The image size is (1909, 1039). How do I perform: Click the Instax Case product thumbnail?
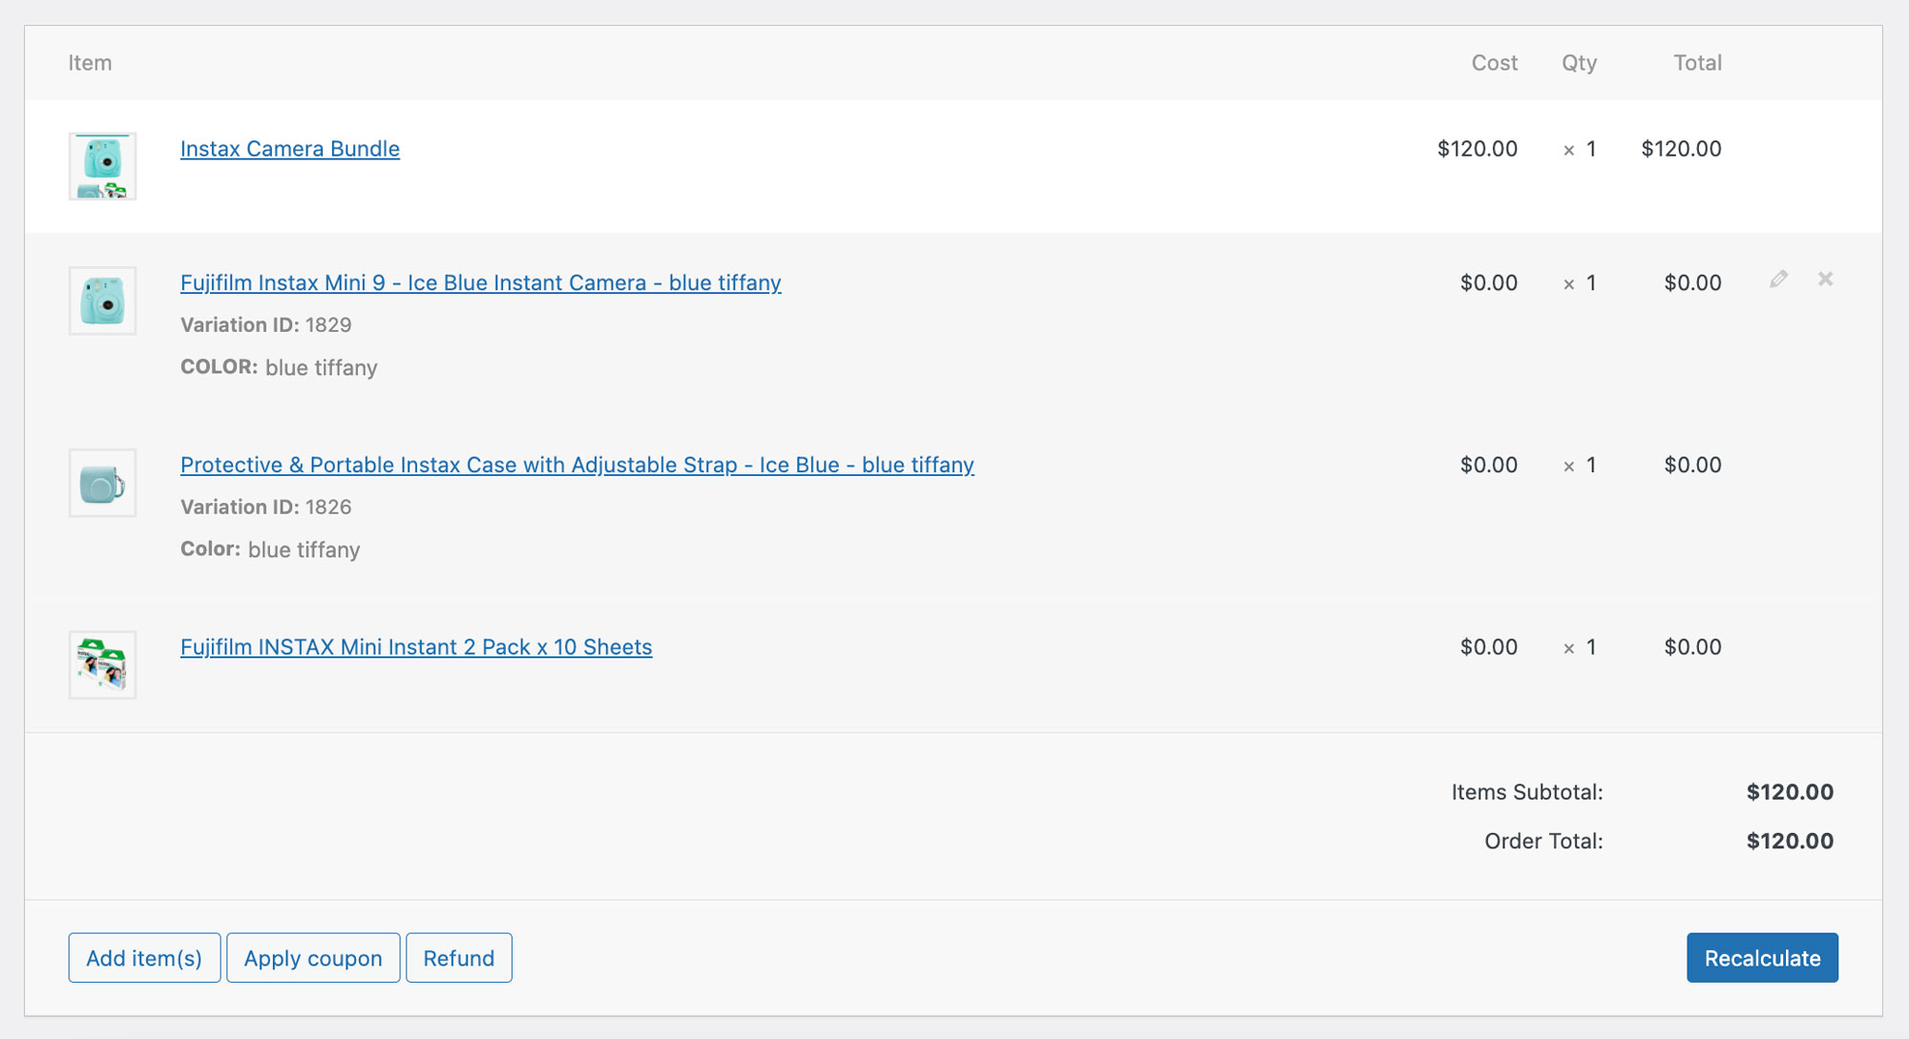[102, 483]
